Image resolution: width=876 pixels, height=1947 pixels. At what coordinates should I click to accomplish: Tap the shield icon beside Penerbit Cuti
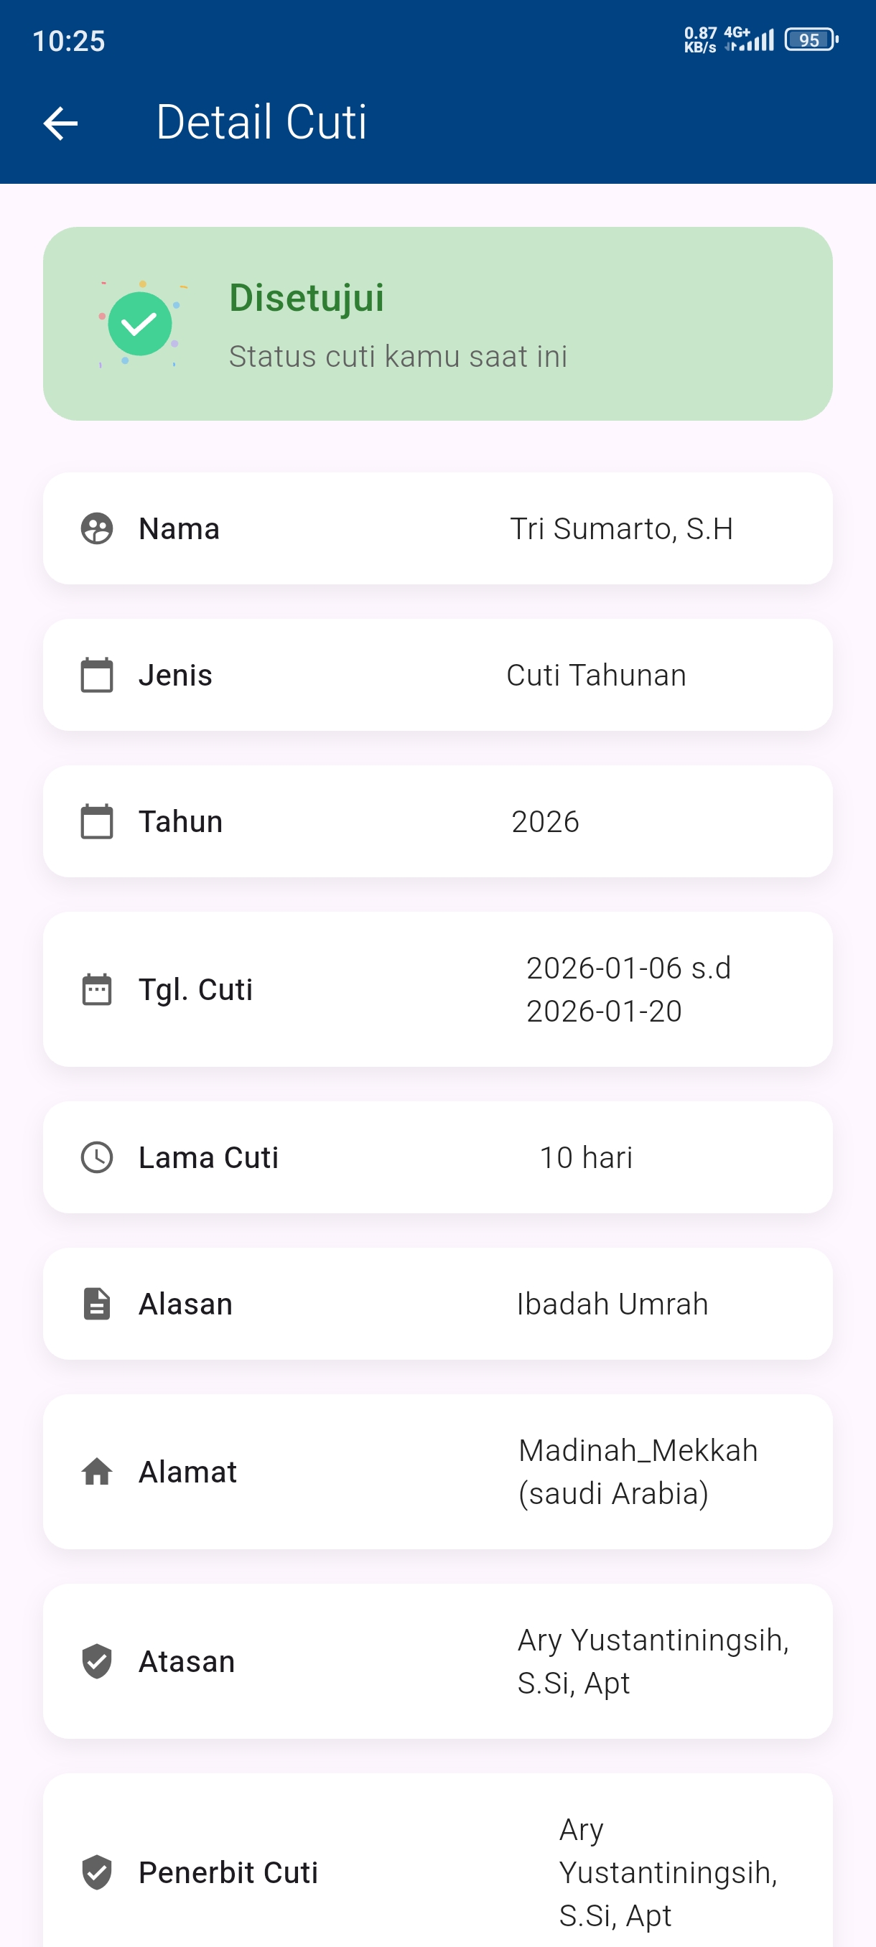pyautogui.click(x=97, y=1872)
